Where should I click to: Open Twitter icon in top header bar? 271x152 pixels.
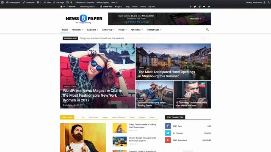[195, 7]
